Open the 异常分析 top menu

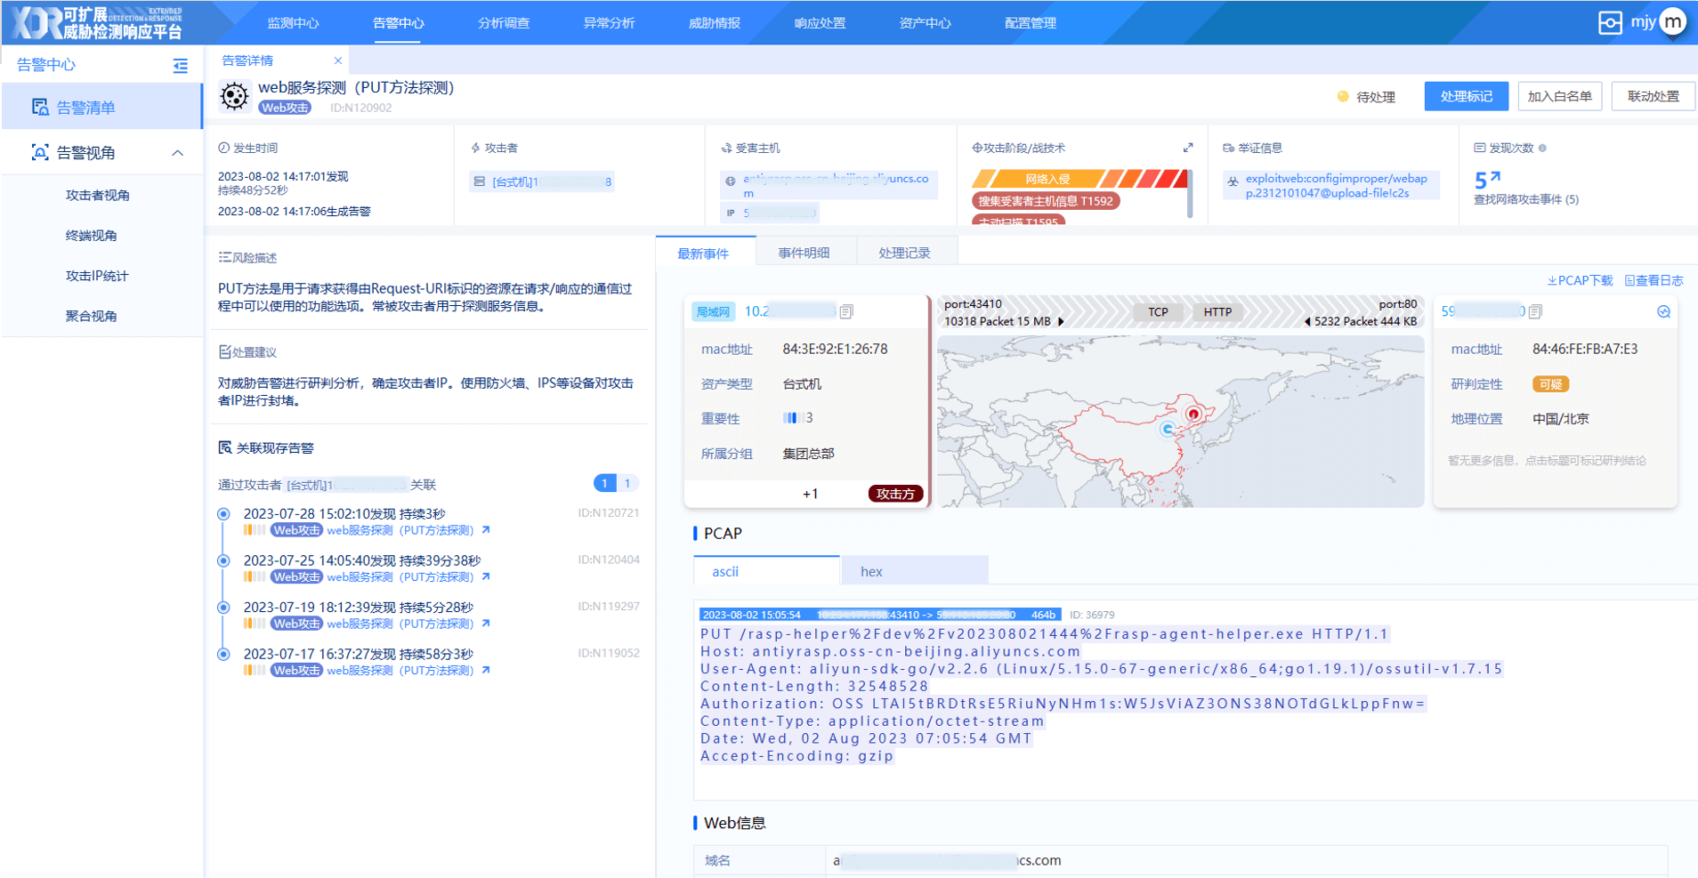609,23
